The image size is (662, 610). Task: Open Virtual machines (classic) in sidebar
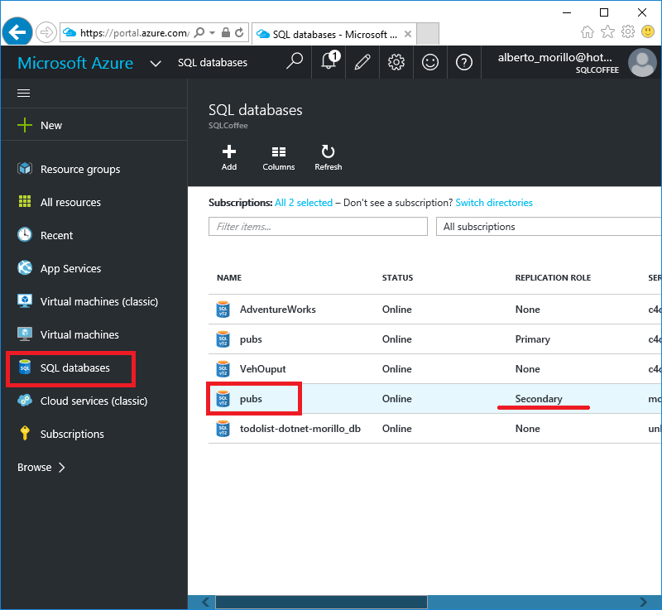pos(88,301)
